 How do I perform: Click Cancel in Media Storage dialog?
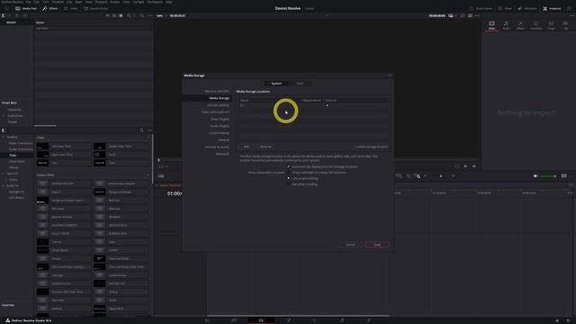[x=350, y=245]
